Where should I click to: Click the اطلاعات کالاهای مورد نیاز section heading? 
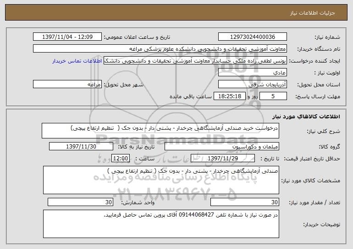tap(306, 117)
